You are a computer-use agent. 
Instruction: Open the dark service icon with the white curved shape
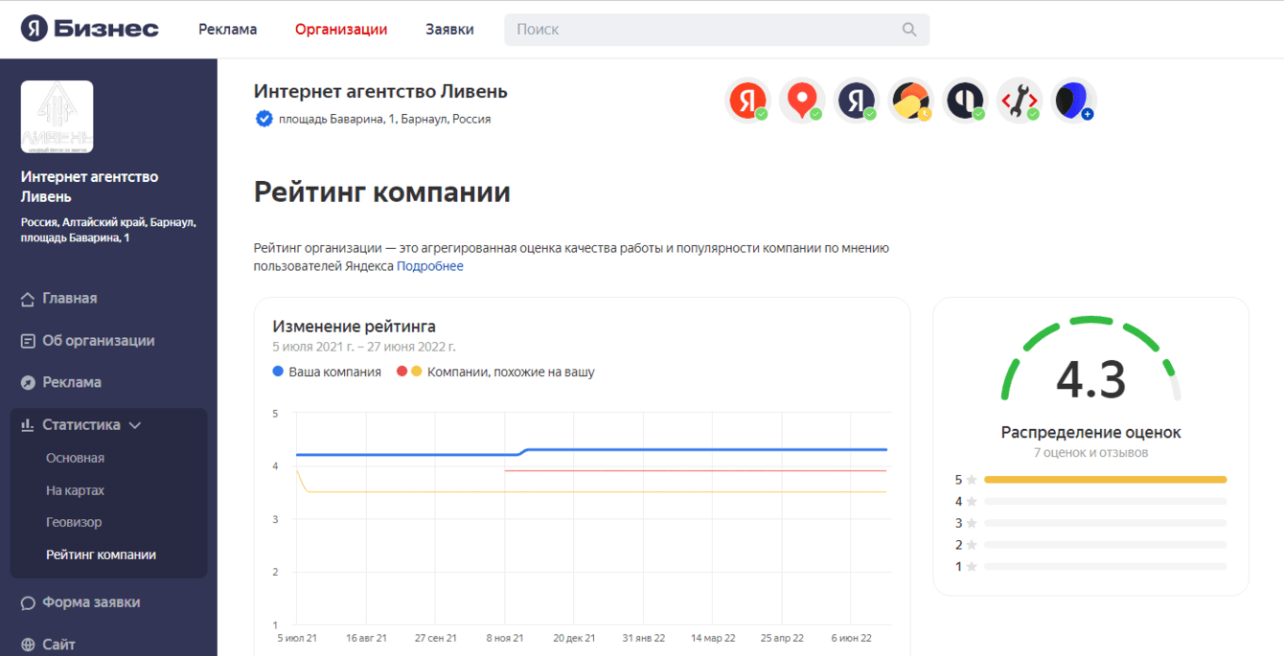pos(965,100)
